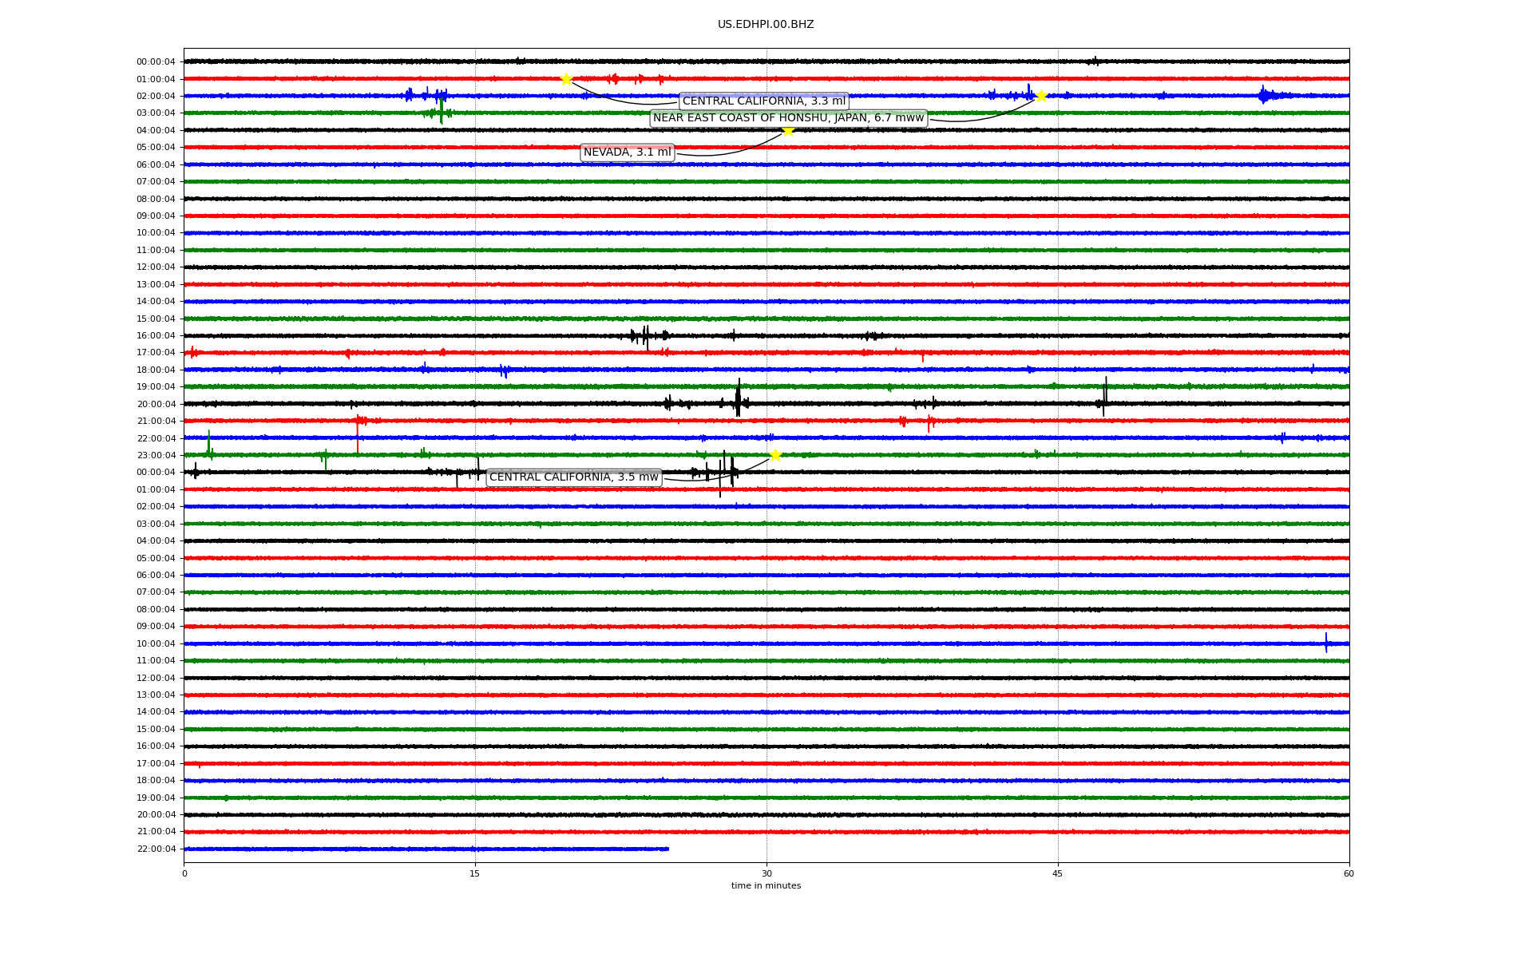Click the first 16:00:04 trace time label
The height and width of the screenshot is (958, 1533).
(x=156, y=336)
